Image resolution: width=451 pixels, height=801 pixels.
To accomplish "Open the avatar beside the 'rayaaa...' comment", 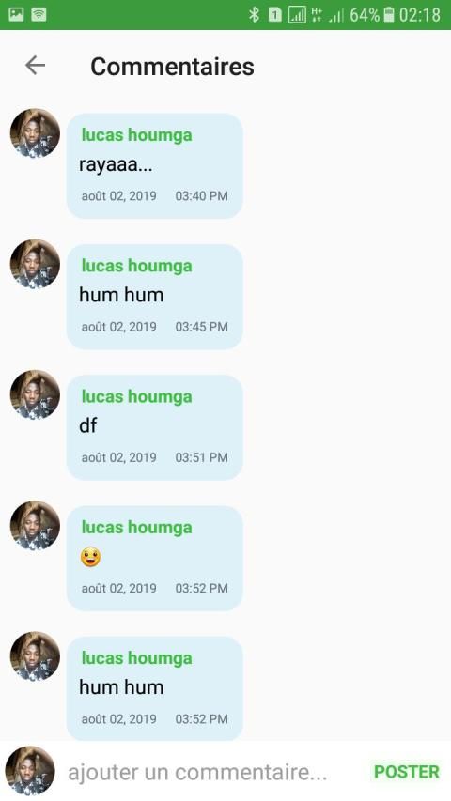I will [x=35, y=132].
